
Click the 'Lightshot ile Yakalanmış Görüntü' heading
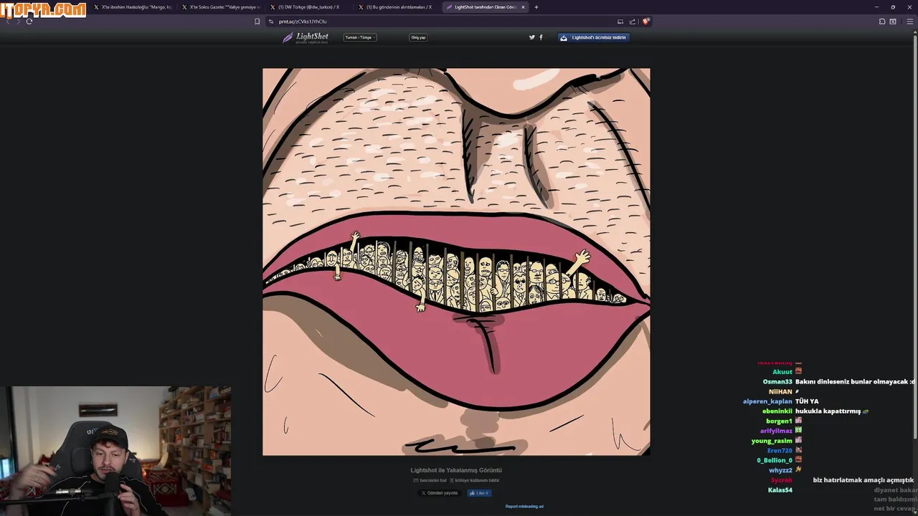pyautogui.click(x=456, y=470)
